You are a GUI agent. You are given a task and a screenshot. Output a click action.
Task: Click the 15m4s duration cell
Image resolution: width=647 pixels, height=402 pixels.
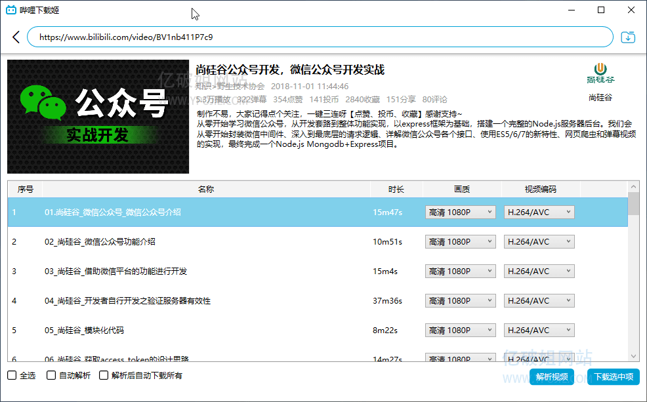pos(385,271)
